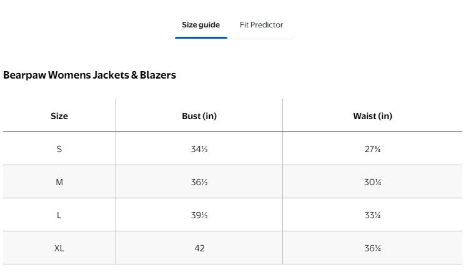The height and width of the screenshot is (275, 466).
Task: Click the Bust (in) column header
Action: coord(199,116)
